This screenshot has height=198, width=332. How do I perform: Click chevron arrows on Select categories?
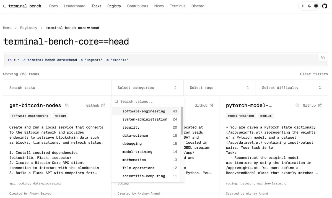coord(175,88)
